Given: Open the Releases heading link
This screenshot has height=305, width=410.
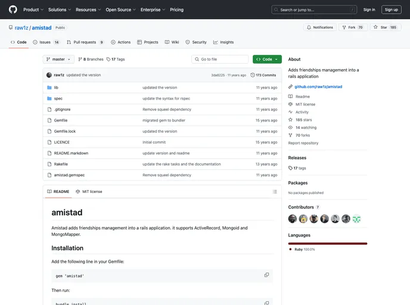Looking at the screenshot, I should click(x=297, y=158).
